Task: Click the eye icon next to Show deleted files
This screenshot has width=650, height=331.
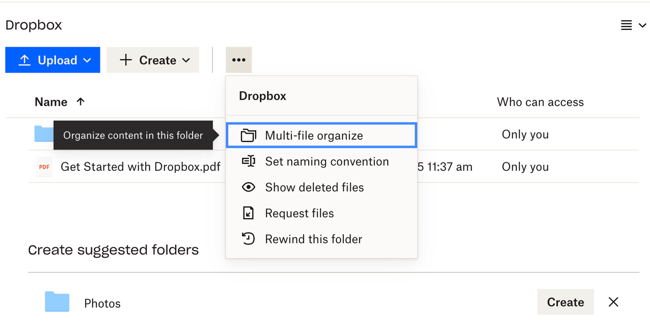Action: click(248, 187)
